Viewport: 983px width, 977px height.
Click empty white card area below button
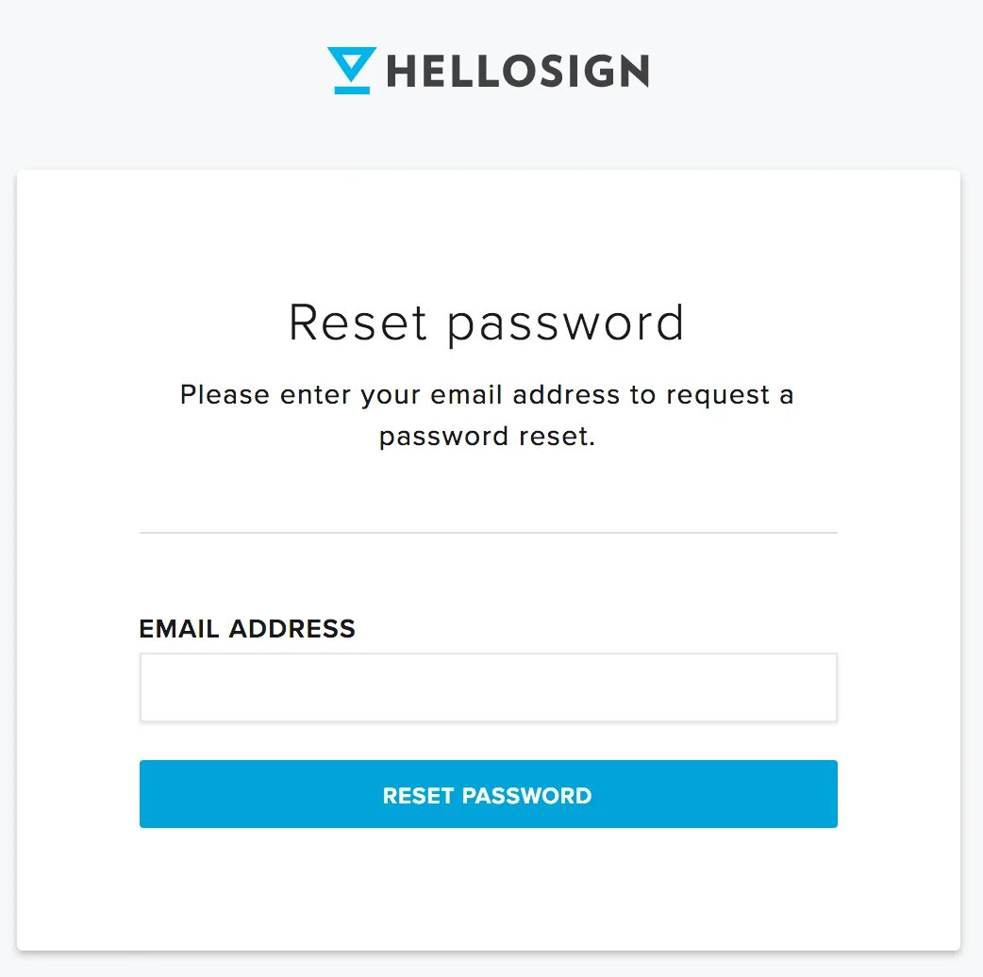pos(489,890)
